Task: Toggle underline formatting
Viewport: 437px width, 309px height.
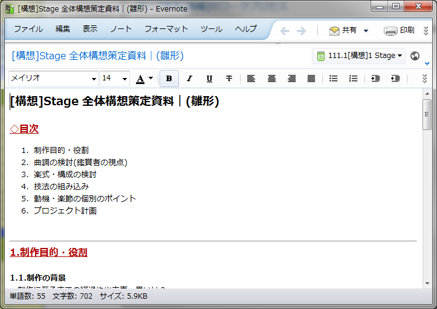Action: point(209,79)
